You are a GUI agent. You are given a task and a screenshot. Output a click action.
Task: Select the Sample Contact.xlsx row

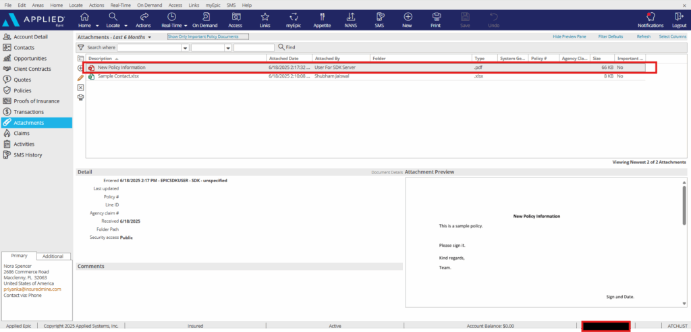pos(366,76)
